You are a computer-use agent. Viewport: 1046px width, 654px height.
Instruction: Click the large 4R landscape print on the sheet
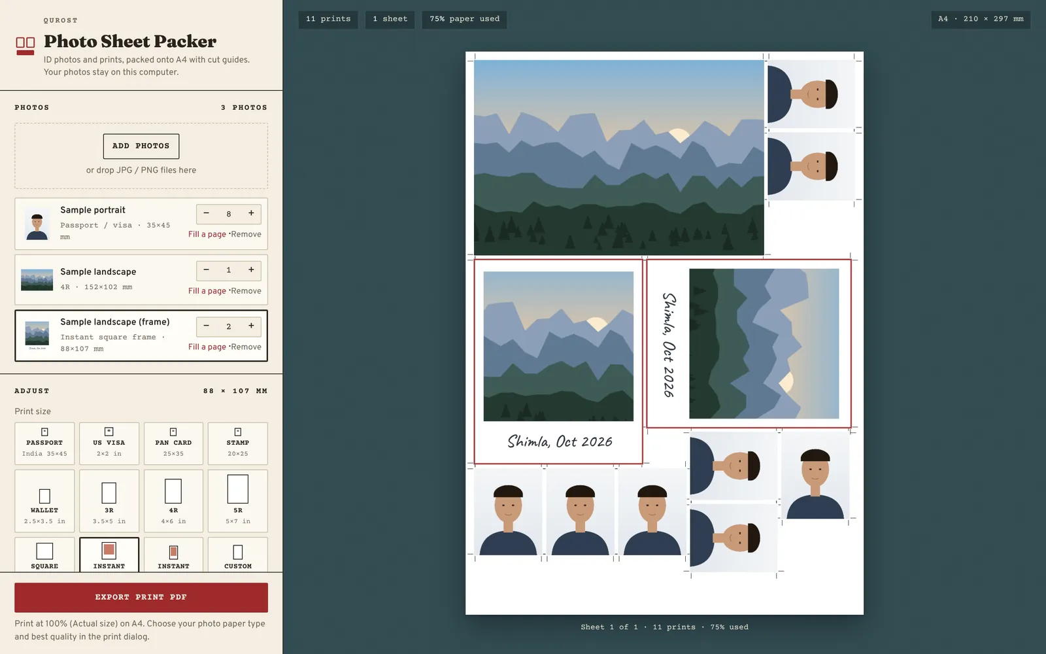pos(618,158)
